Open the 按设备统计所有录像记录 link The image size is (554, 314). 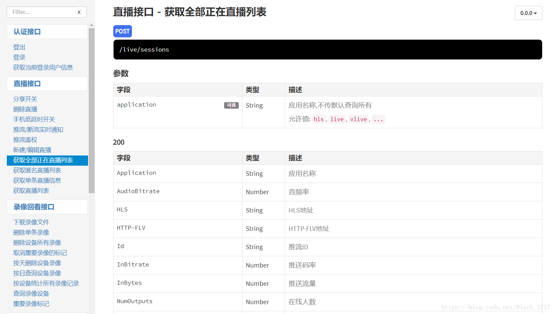pyautogui.click(x=46, y=283)
